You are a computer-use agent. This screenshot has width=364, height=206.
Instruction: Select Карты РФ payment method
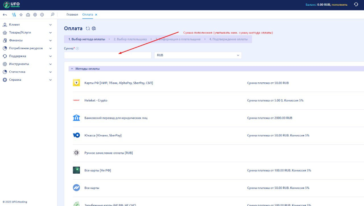(x=118, y=83)
